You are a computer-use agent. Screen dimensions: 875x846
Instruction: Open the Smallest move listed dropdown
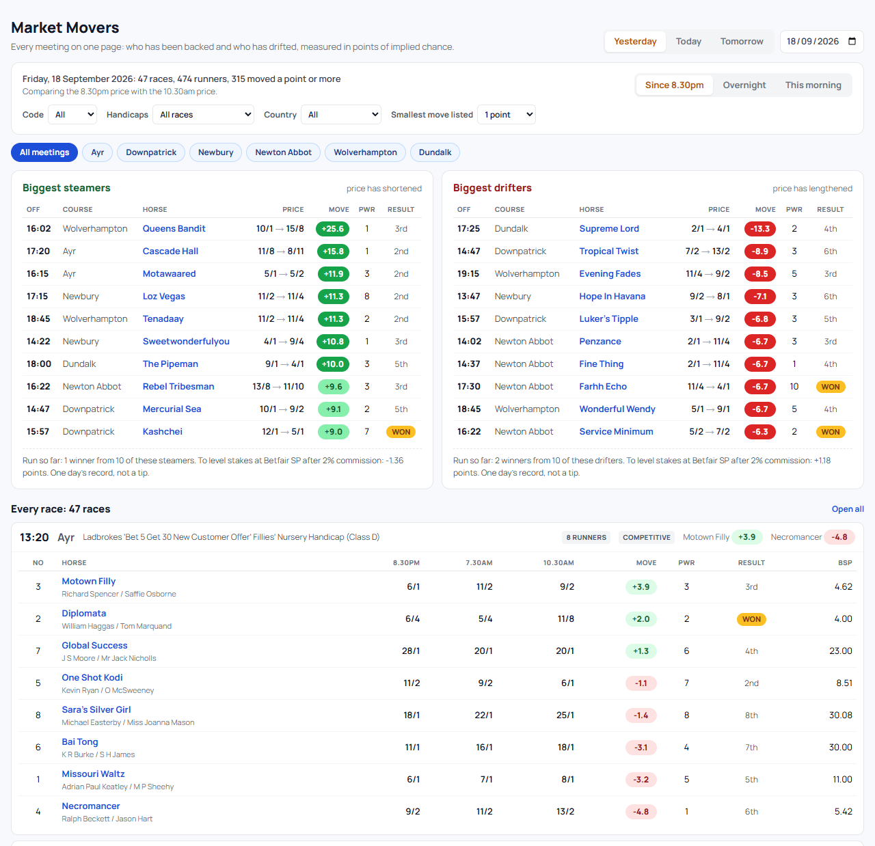click(x=507, y=115)
